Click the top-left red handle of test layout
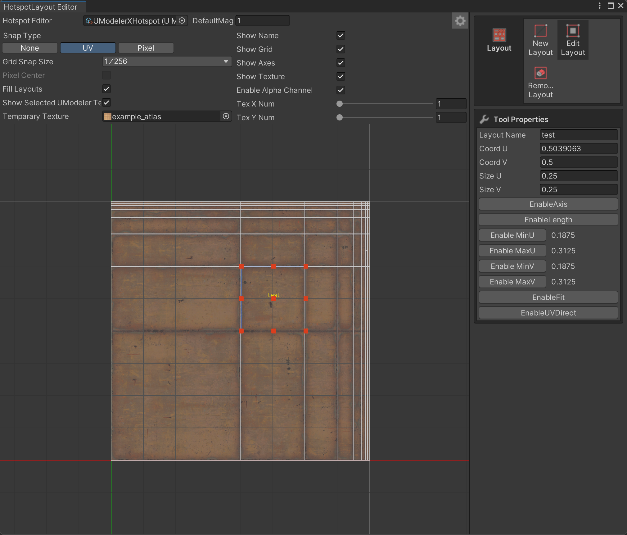627x535 pixels. 241,266
